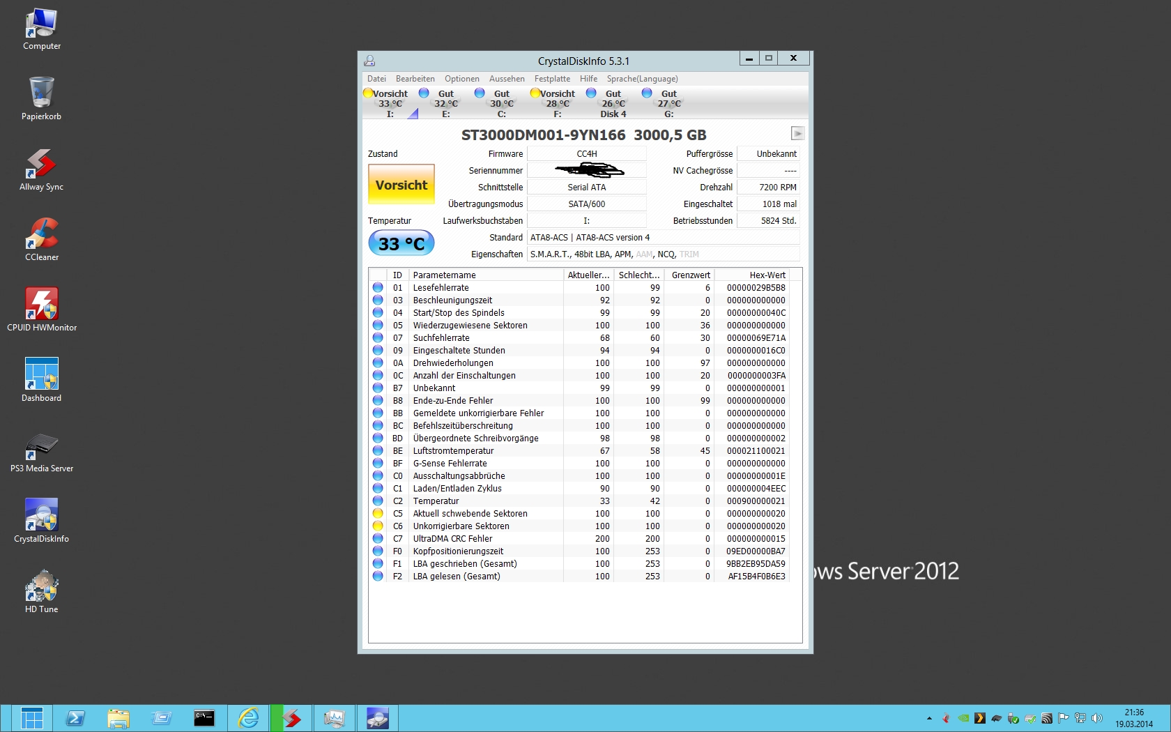Select the Luftstromtemperatur row

[x=579, y=450]
